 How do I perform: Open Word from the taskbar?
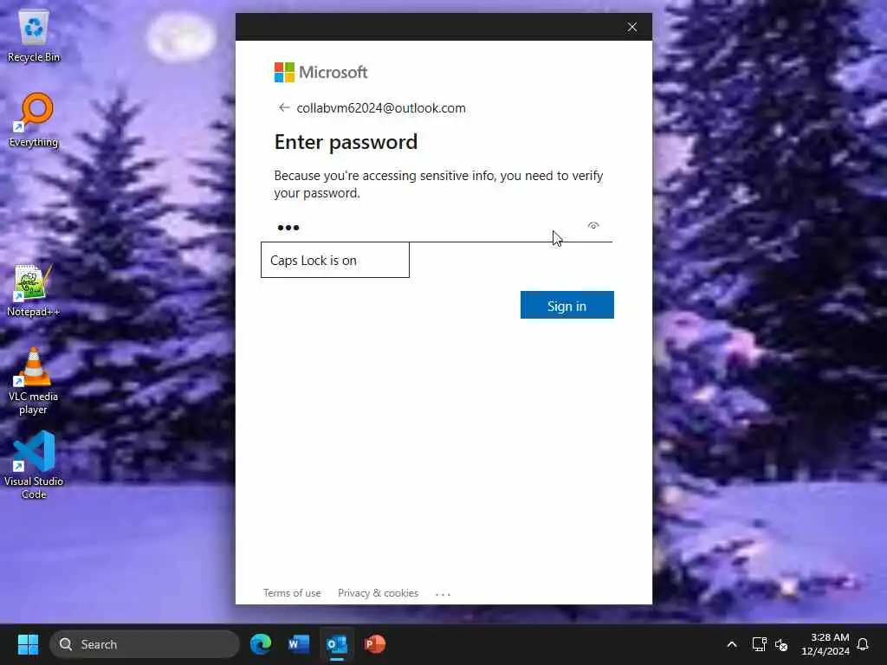point(299,644)
